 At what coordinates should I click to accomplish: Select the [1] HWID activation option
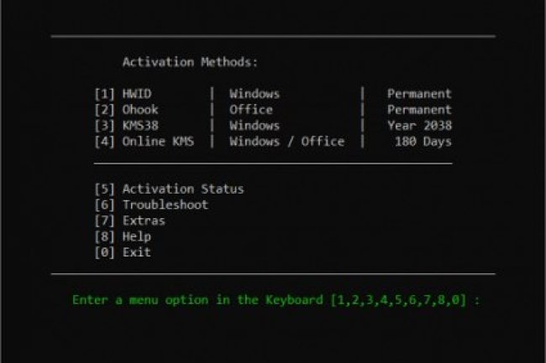coord(124,94)
